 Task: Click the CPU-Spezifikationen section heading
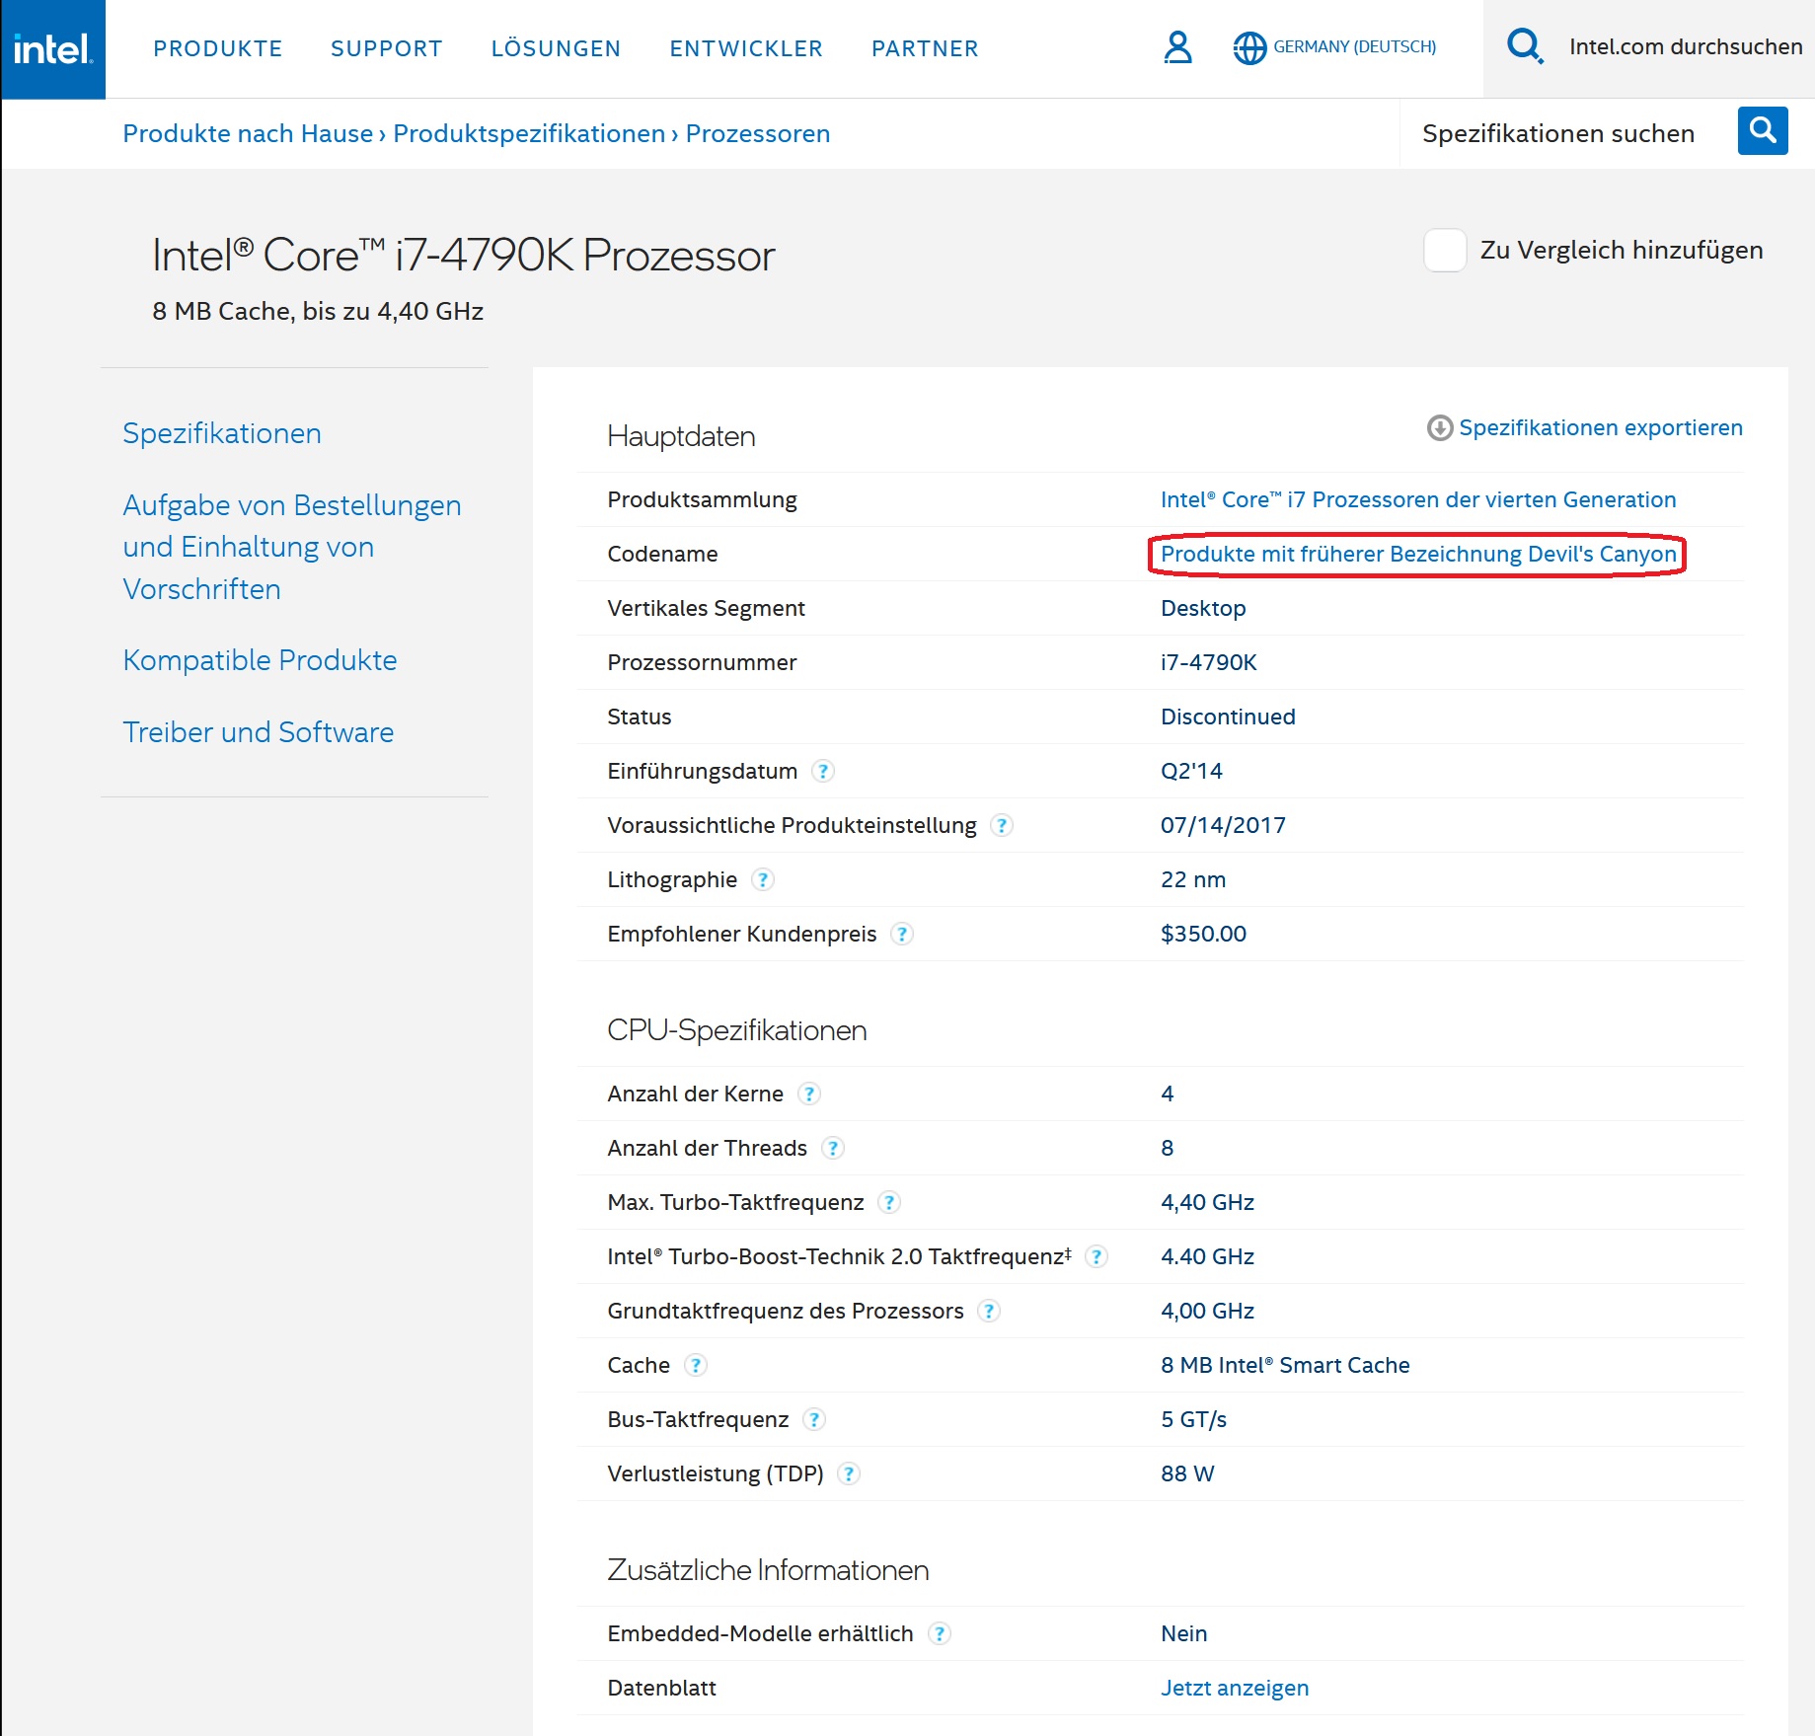736,1030
